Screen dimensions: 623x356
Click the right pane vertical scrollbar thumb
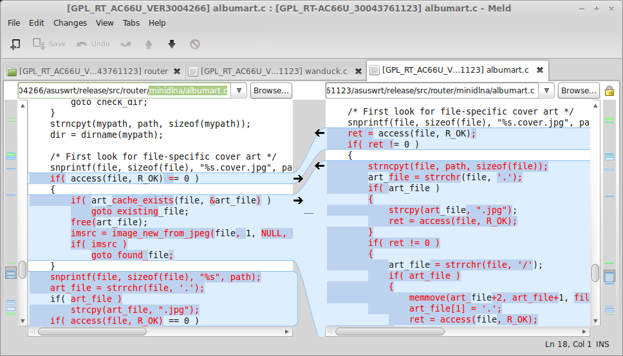[595, 273]
